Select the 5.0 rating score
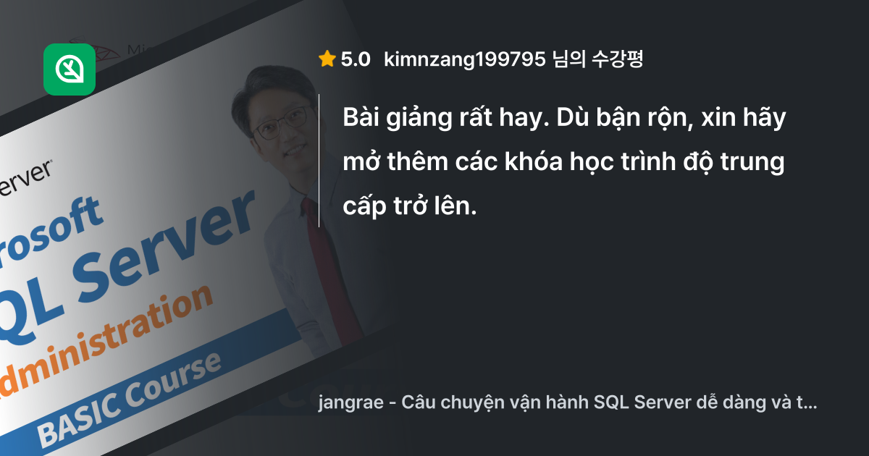 pyautogui.click(x=356, y=60)
